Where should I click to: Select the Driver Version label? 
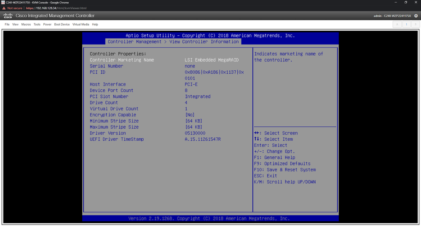[107, 133]
